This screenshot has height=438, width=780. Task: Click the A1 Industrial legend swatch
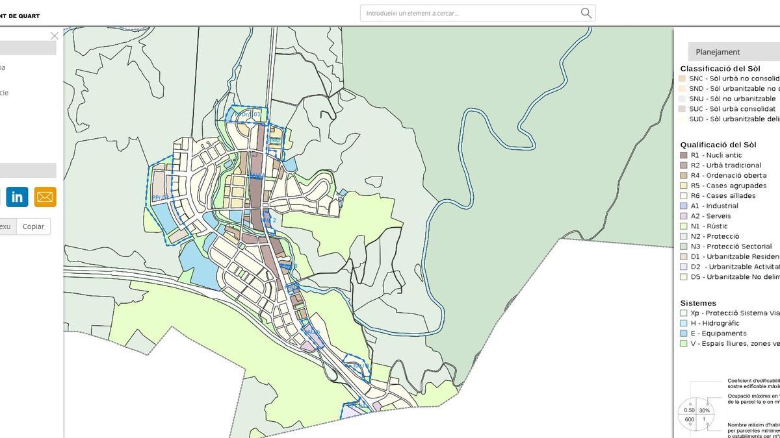click(x=683, y=206)
